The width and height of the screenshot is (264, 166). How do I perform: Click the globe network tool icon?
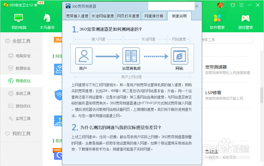(58, 121)
